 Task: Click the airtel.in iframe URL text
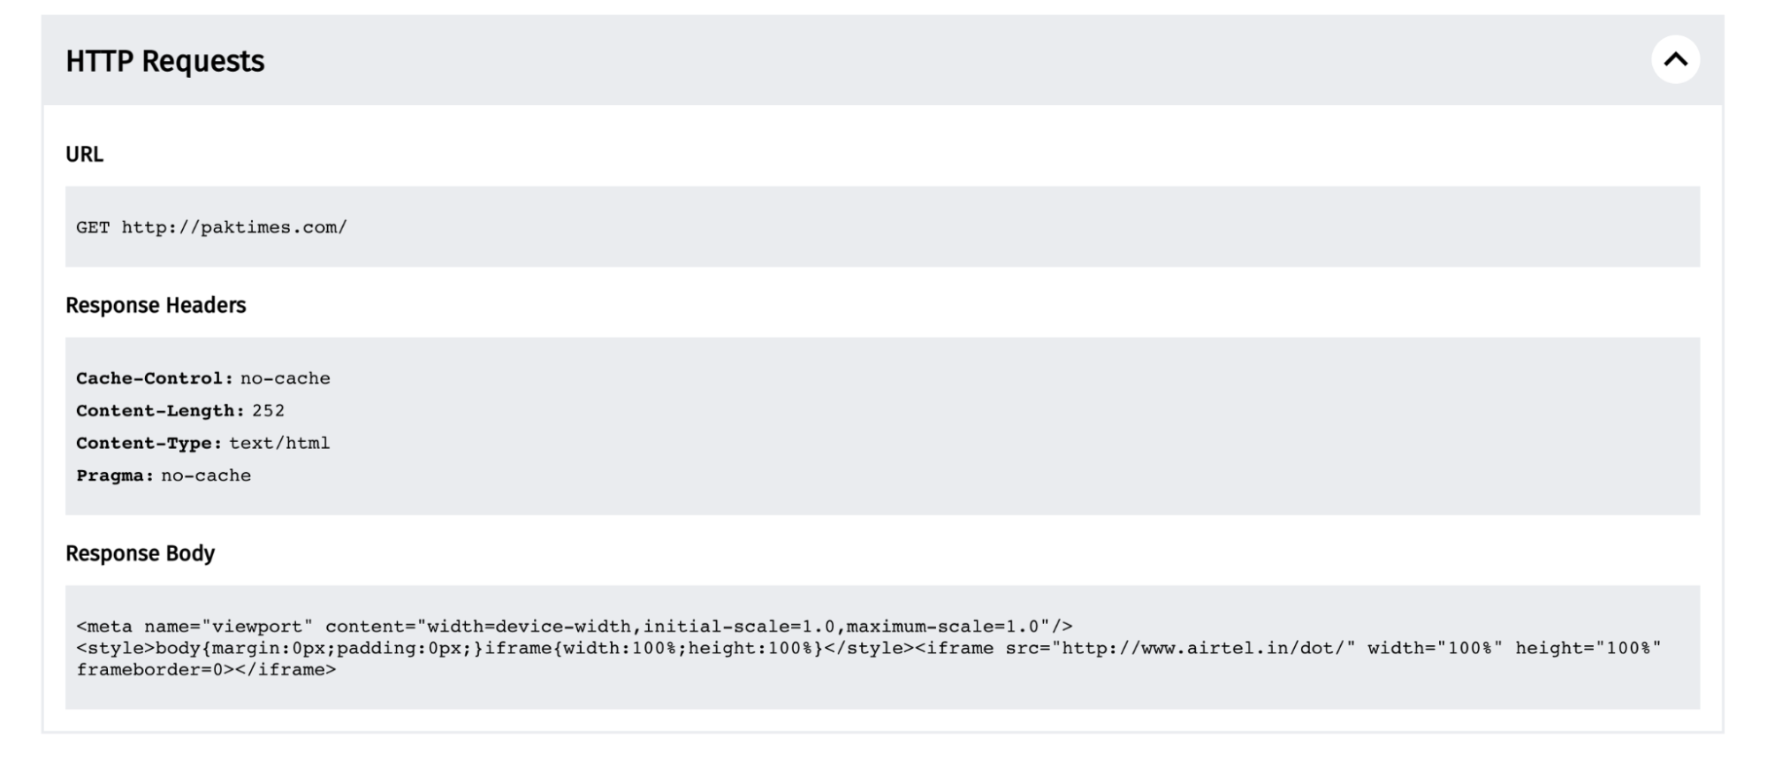coord(1207,649)
